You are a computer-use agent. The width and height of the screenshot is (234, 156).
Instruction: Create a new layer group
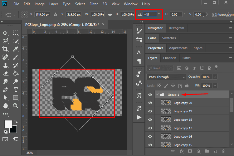[x=207, y=151]
